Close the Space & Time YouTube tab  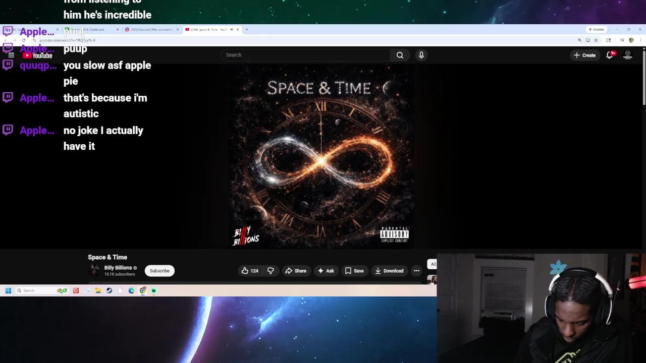(x=237, y=29)
